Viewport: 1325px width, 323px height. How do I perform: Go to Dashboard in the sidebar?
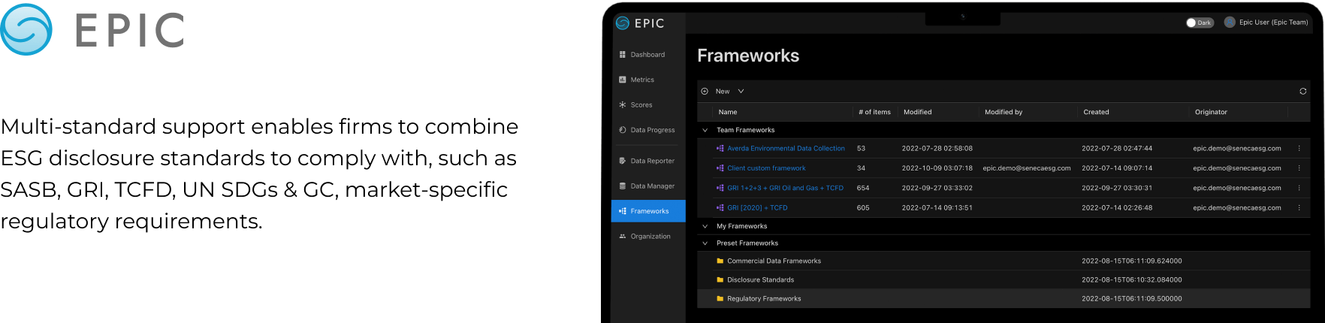(647, 55)
